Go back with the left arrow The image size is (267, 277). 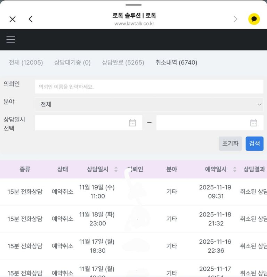click(x=31, y=19)
